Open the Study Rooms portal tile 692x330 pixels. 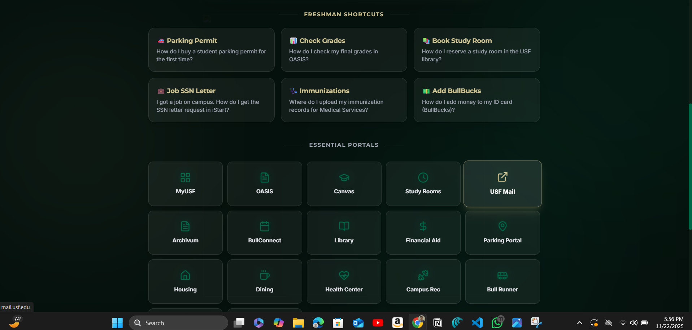coord(423,184)
